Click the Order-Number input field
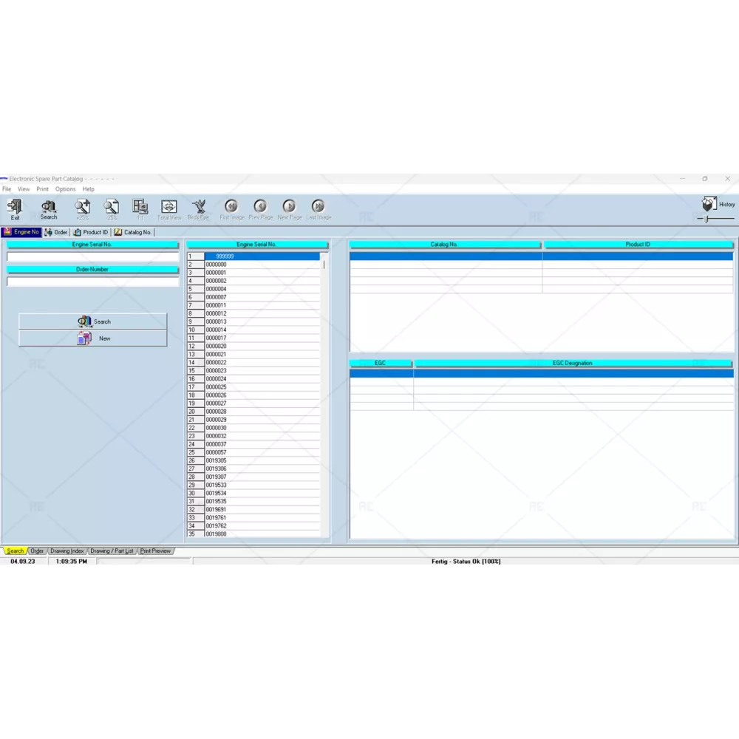The height and width of the screenshot is (739, 739). point(93,282)
